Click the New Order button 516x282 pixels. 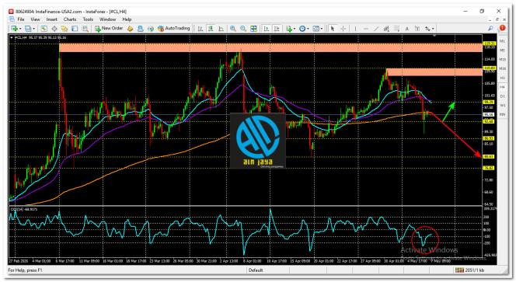(x=109, y=29)
